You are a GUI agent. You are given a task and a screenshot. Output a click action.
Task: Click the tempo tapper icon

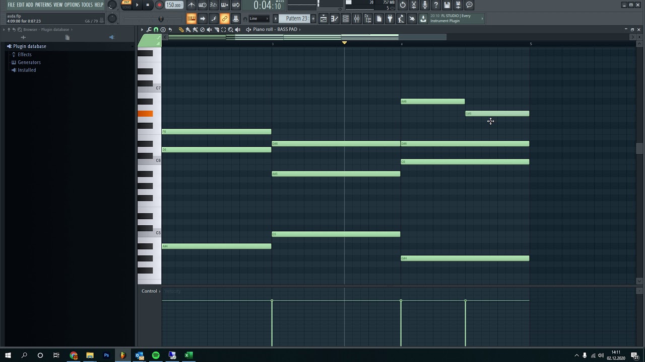click(401, 19)
